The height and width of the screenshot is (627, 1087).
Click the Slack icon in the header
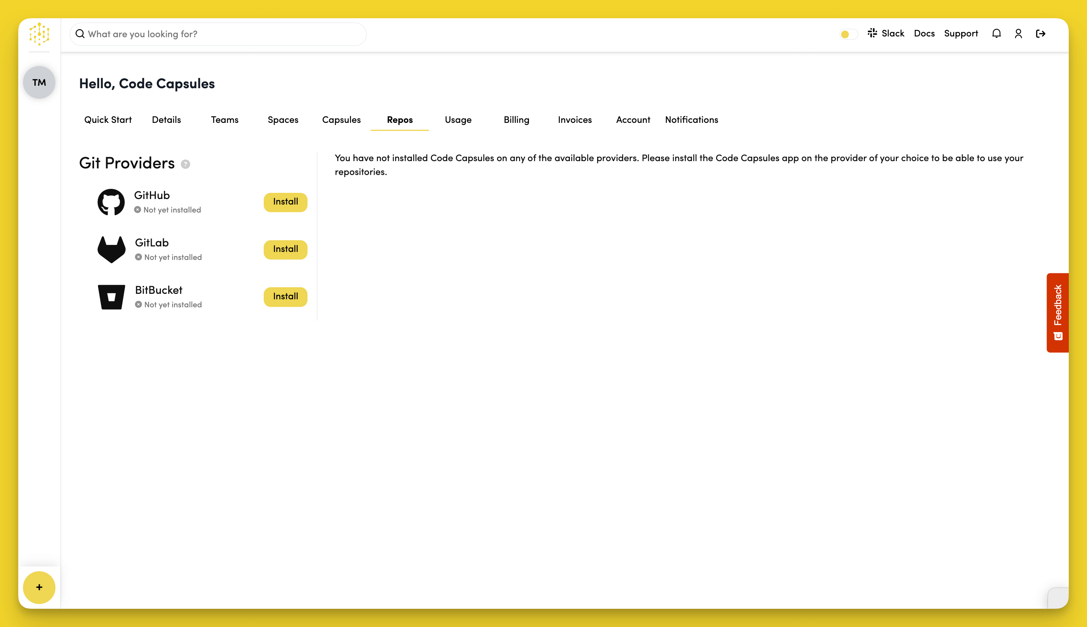(873, 33)
